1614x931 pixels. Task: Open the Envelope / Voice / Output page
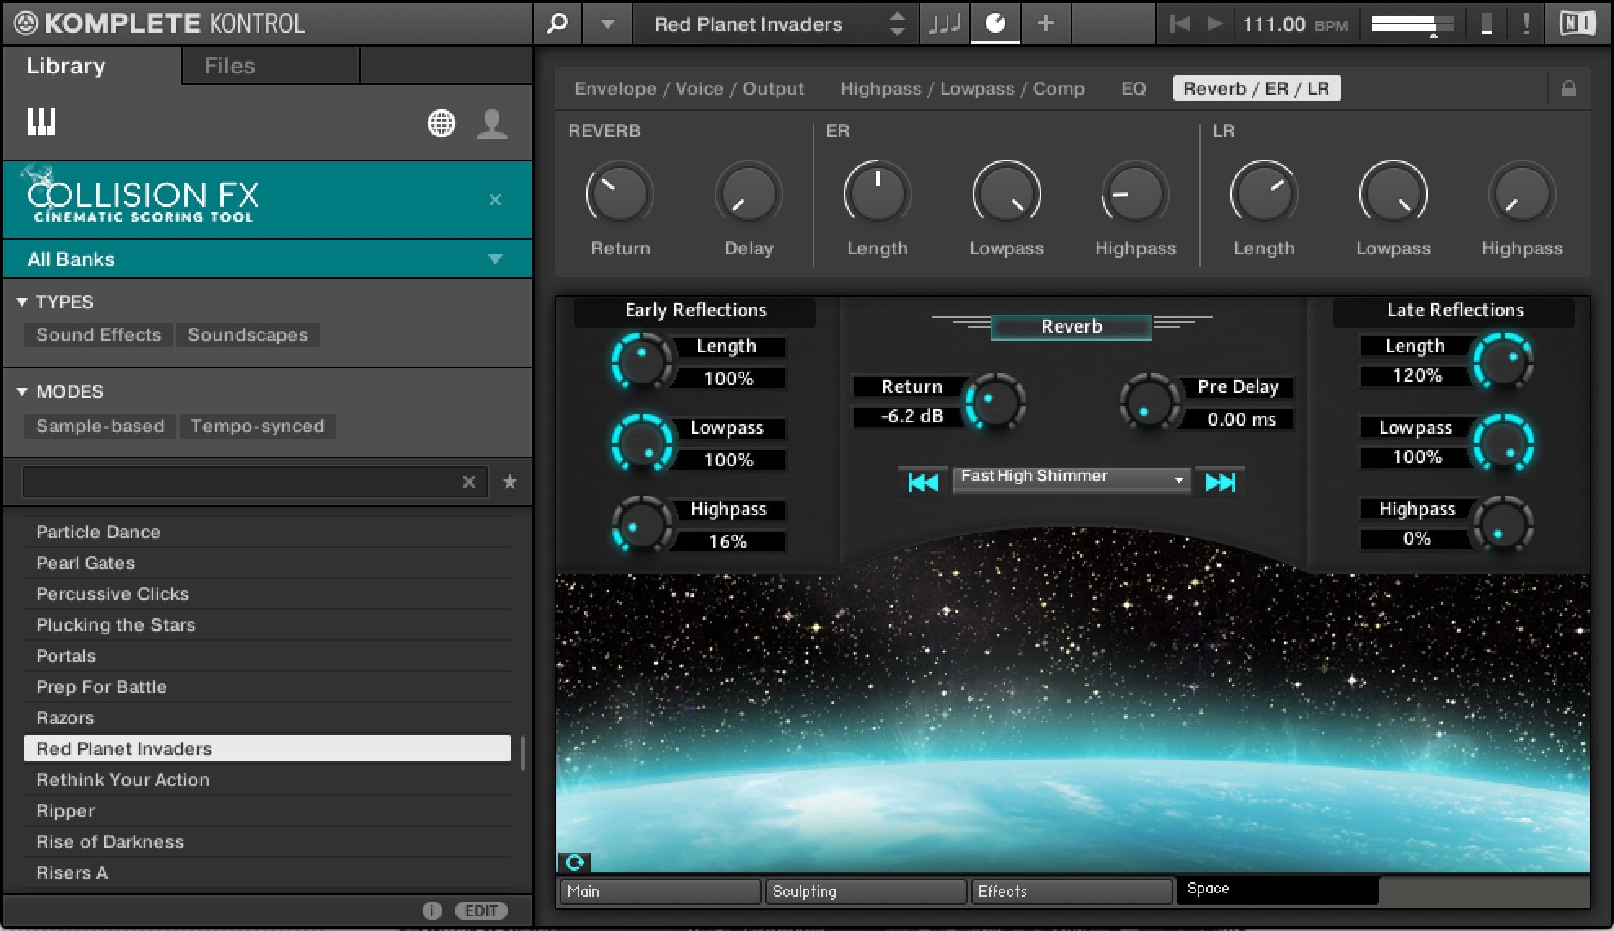[x=689, y=88]
